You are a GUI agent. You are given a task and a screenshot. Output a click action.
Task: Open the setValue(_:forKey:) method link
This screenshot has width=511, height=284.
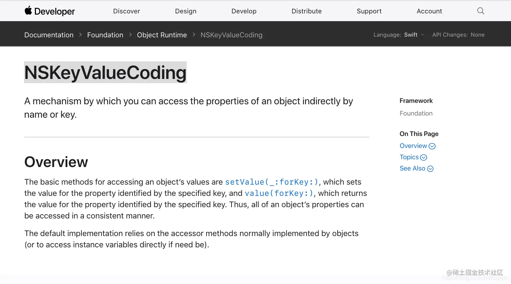coord(271,182)
